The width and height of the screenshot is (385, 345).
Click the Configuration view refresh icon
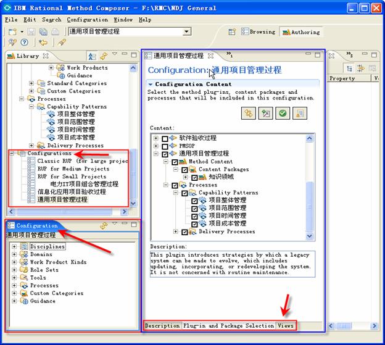click(x=104, y=226)
